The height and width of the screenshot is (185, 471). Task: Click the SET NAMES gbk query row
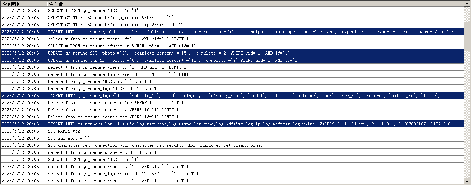tap(64, 131)
